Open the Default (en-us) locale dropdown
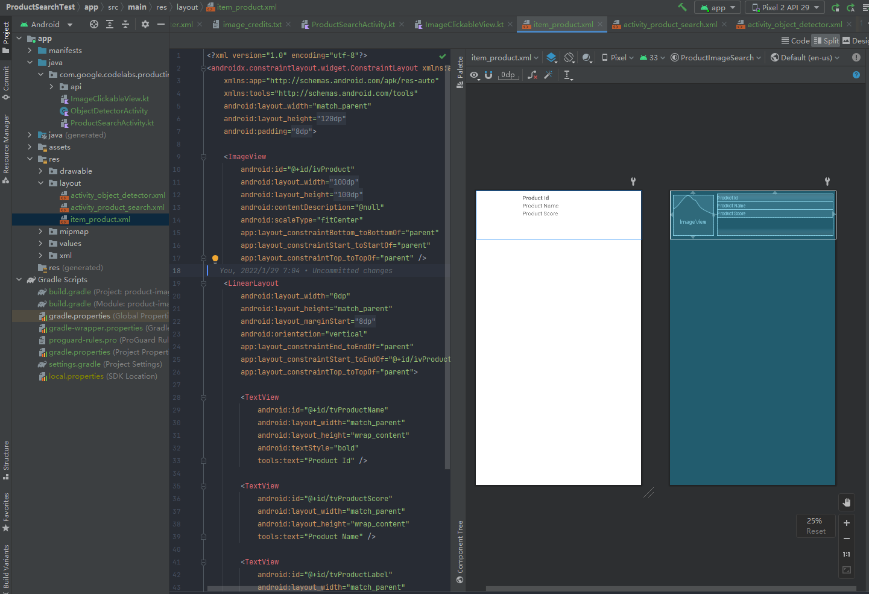 (804, 57)
